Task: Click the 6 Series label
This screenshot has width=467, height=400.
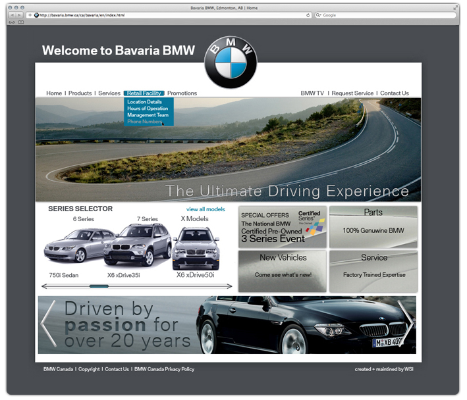Action: (84, 219)
